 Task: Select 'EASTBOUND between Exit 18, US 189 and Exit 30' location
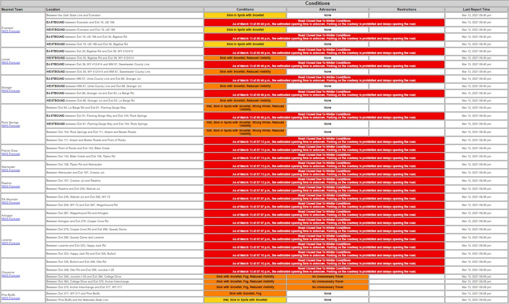pyautogui.click(x=125, y=37)
